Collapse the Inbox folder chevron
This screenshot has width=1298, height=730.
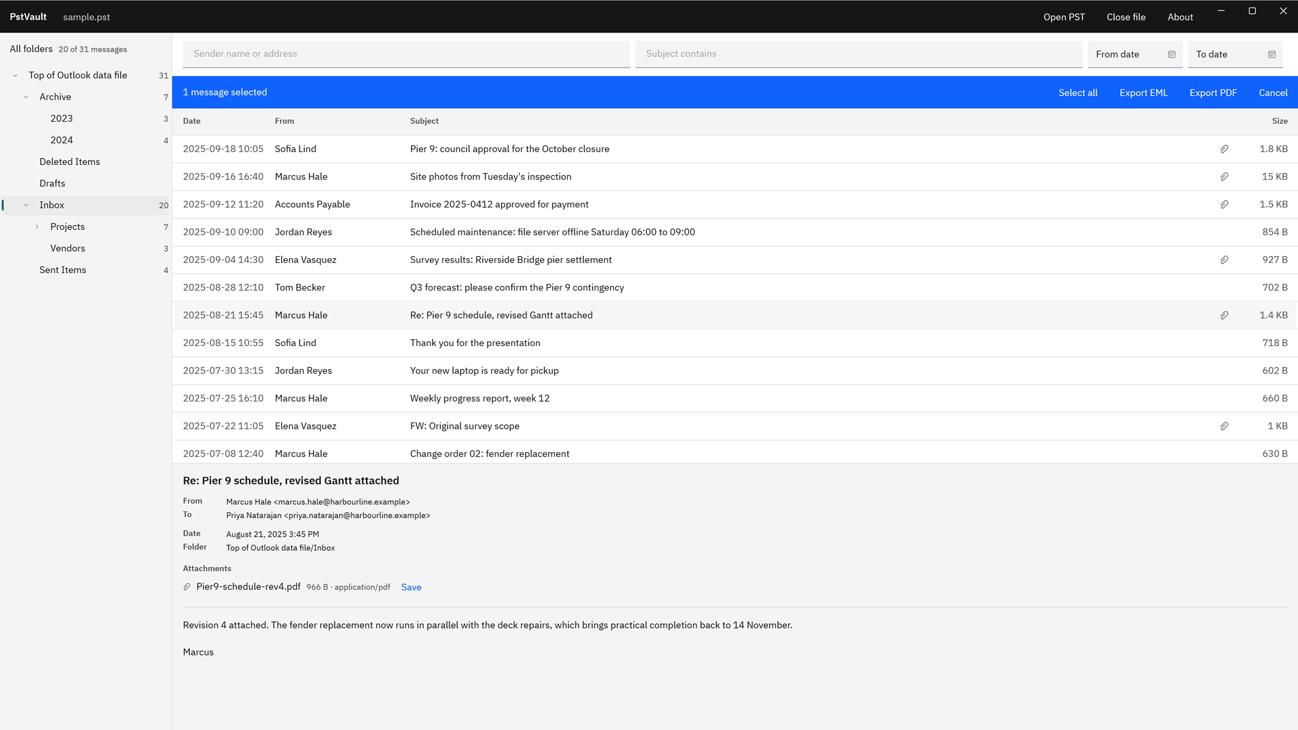[26, 205]
